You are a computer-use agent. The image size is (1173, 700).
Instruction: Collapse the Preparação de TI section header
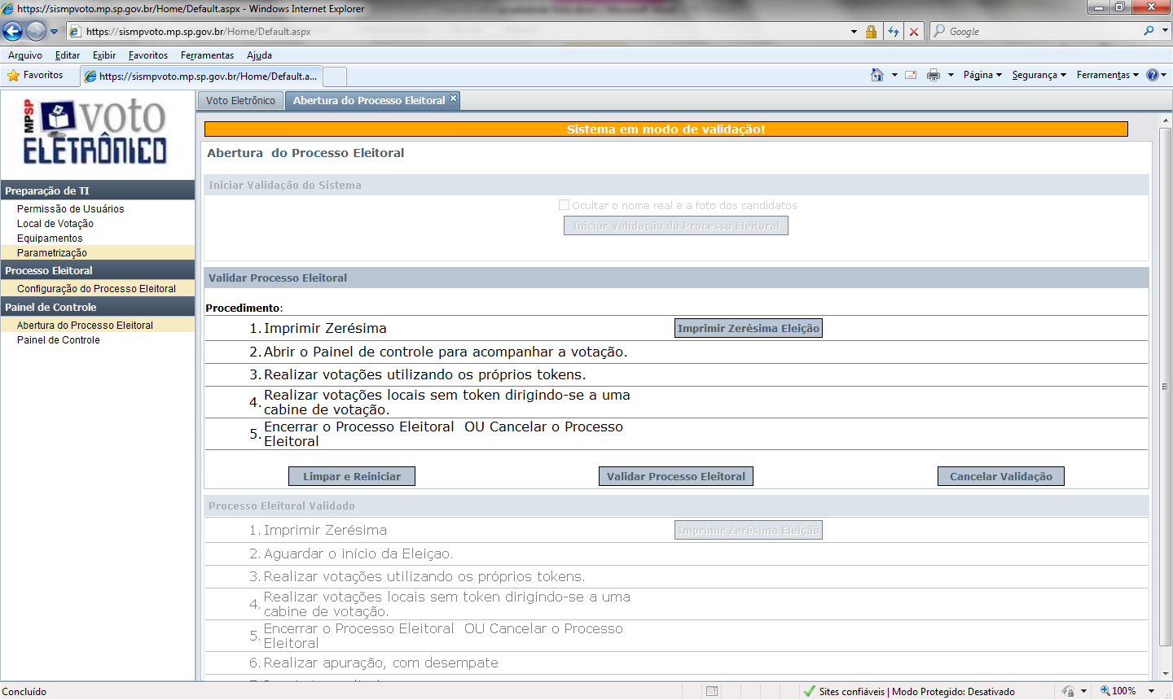(x=98, y=190)
